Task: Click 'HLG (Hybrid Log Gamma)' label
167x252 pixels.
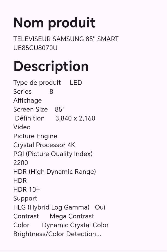Action: [x=51, y=207]
